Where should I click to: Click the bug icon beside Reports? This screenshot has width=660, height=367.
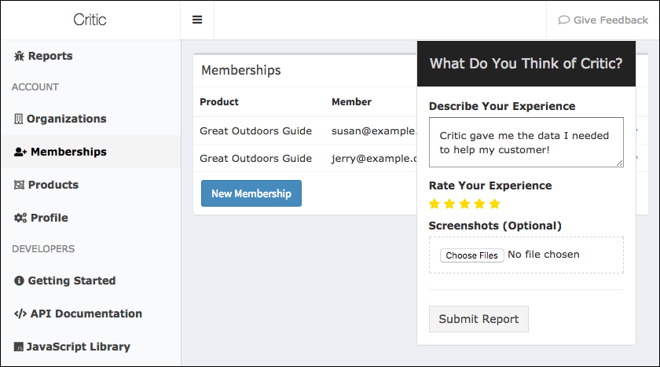tap(19, 56)
